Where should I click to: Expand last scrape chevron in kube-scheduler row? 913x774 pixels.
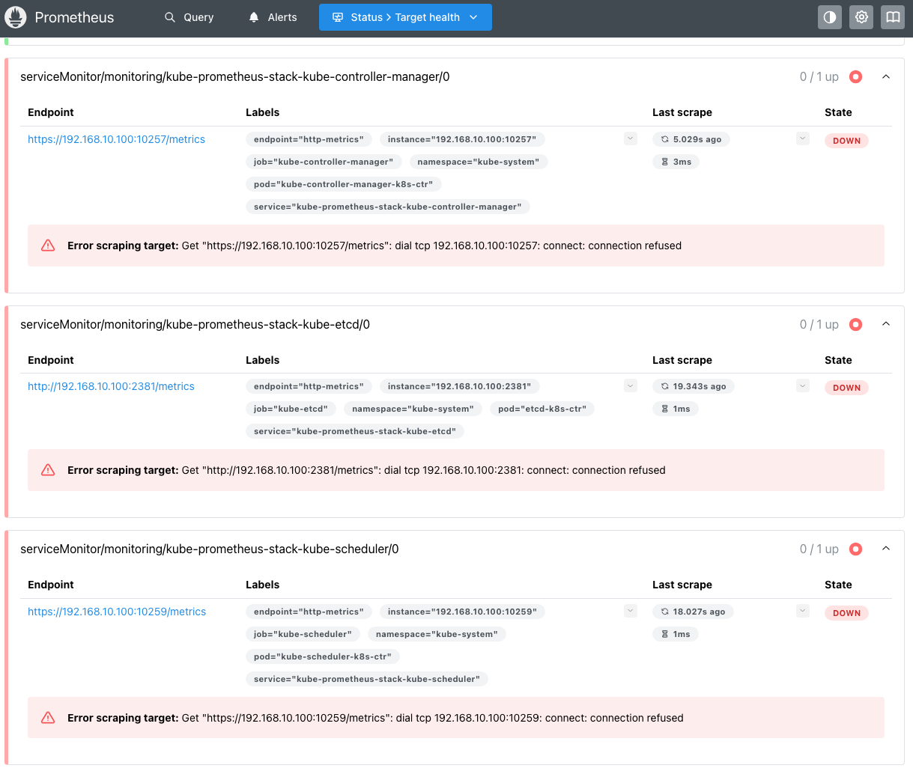click(803, 611)
